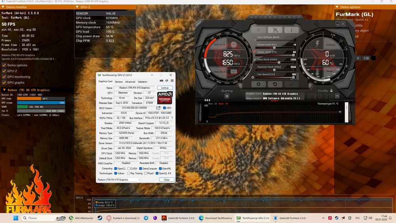The width and height of the screenshot is (396, 223).
Task: Toggle CUDA checkbox in GPU-Z
Action: pos(129,168)
